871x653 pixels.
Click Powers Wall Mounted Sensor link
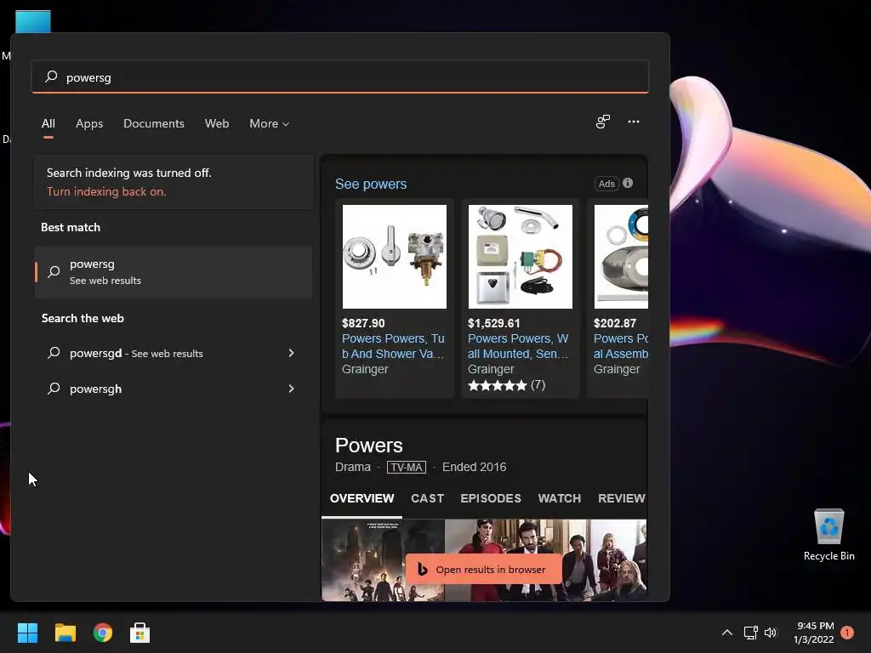point(518,346)
